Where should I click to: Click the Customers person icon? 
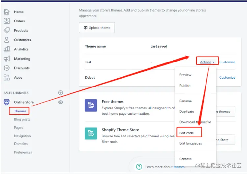coord(7,40)
